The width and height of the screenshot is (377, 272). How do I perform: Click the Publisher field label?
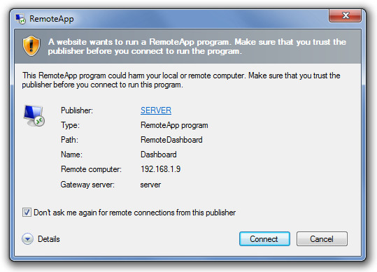click(x=77, y=110)
